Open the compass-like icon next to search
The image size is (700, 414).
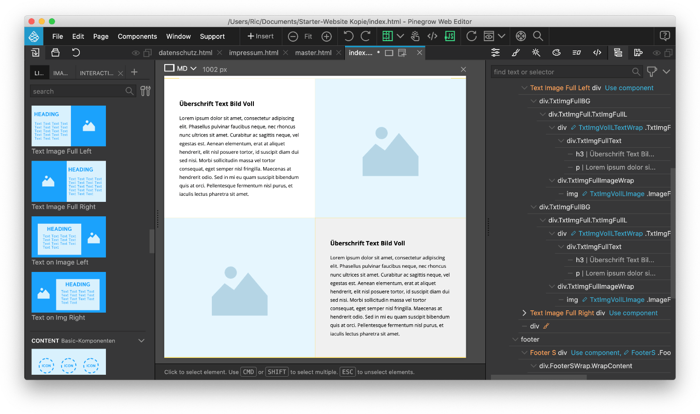(521, 36)
